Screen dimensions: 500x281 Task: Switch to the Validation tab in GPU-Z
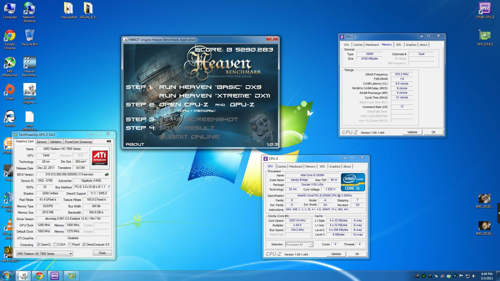(55, 142)
